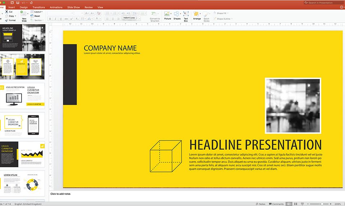
Task: Increase font size with the large A button
Action: pyautogui.click(x=87, y=13)
